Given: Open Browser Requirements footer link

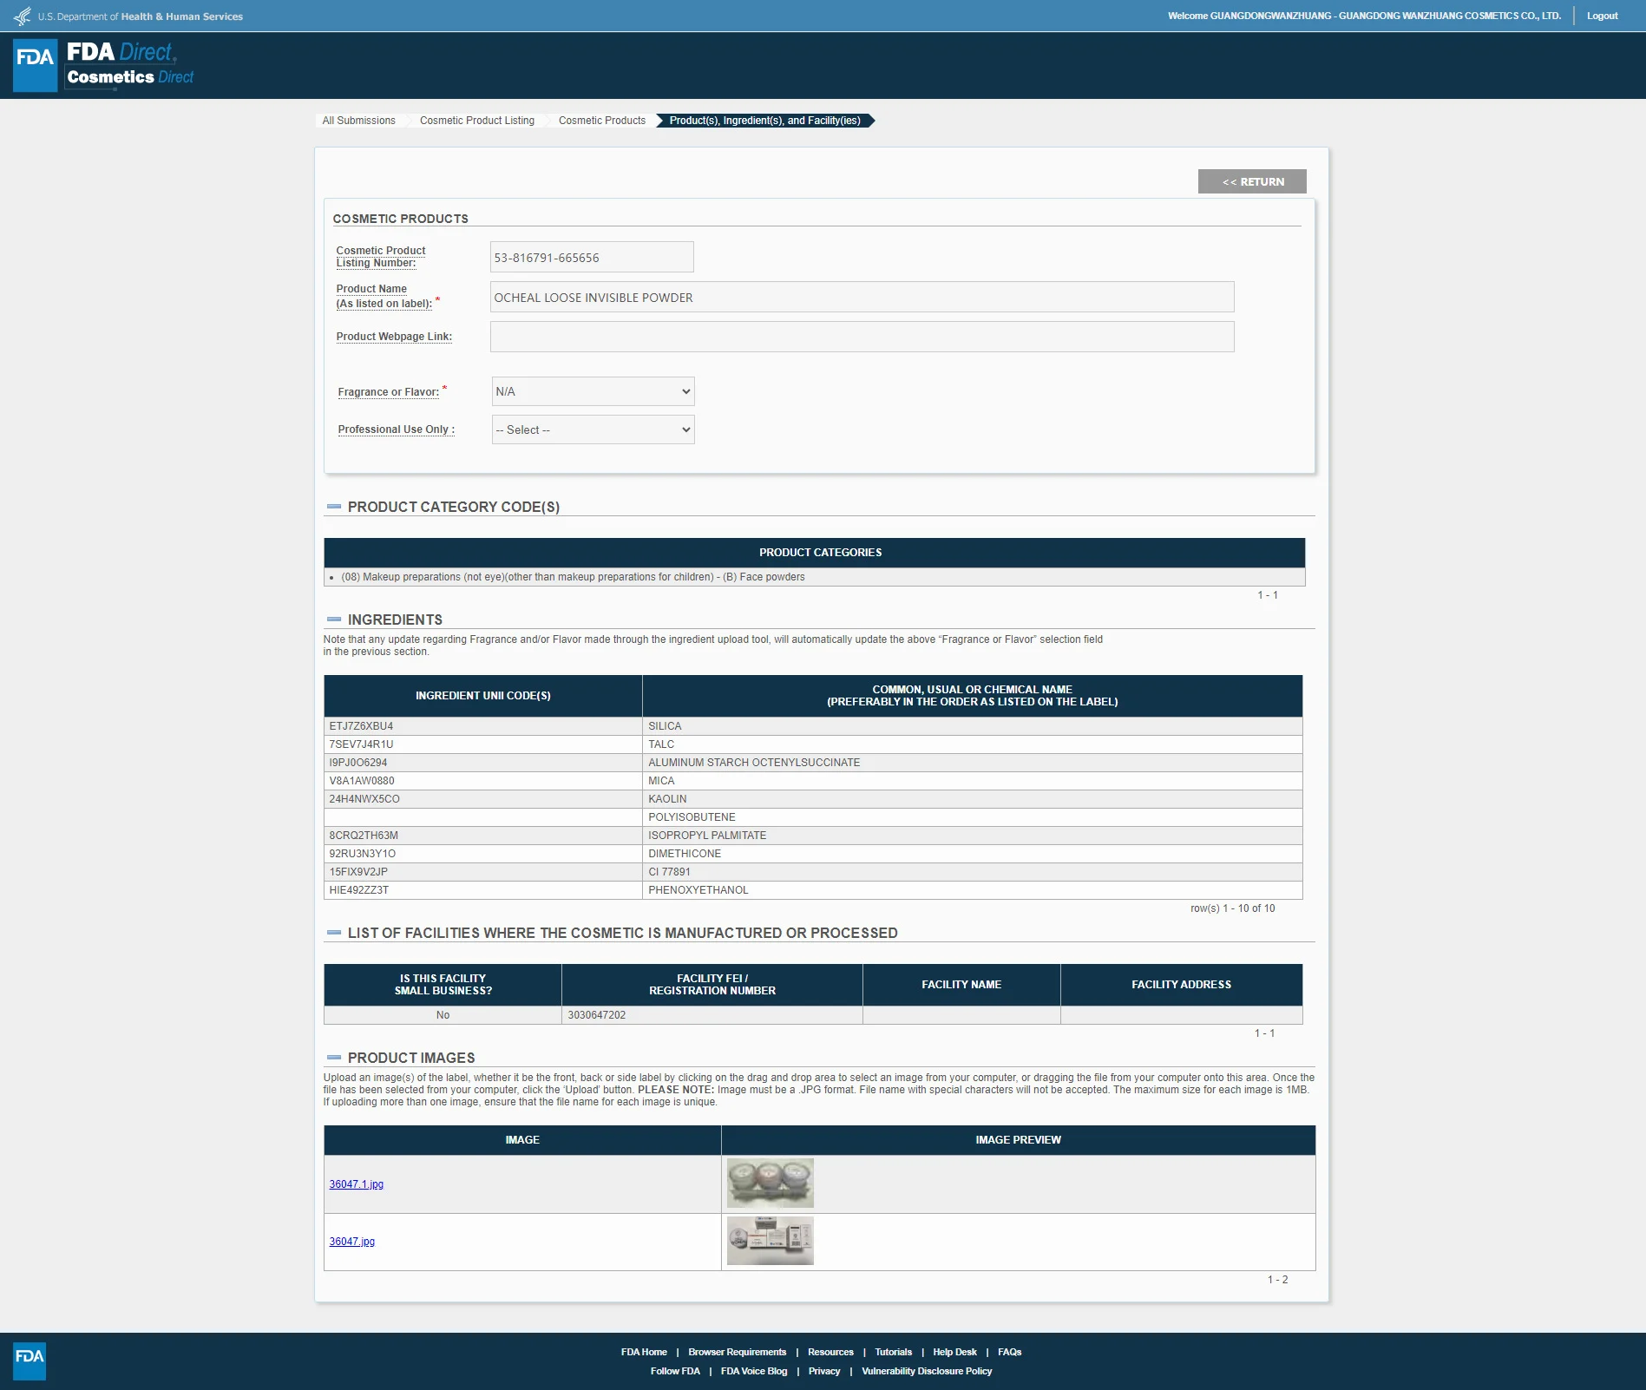Looking at the screenshot, I should (x=738, y=1352).
